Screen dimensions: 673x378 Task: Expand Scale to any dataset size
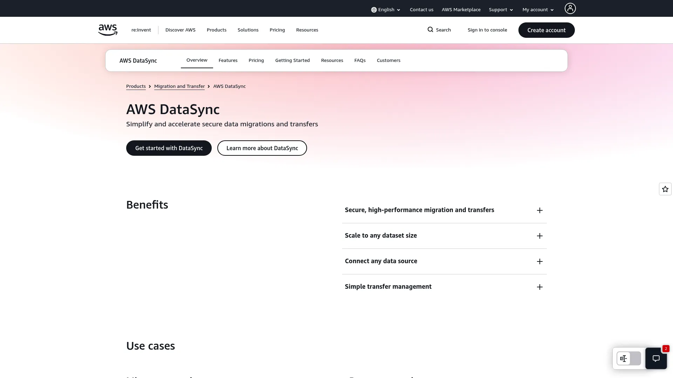coord(444,236)
